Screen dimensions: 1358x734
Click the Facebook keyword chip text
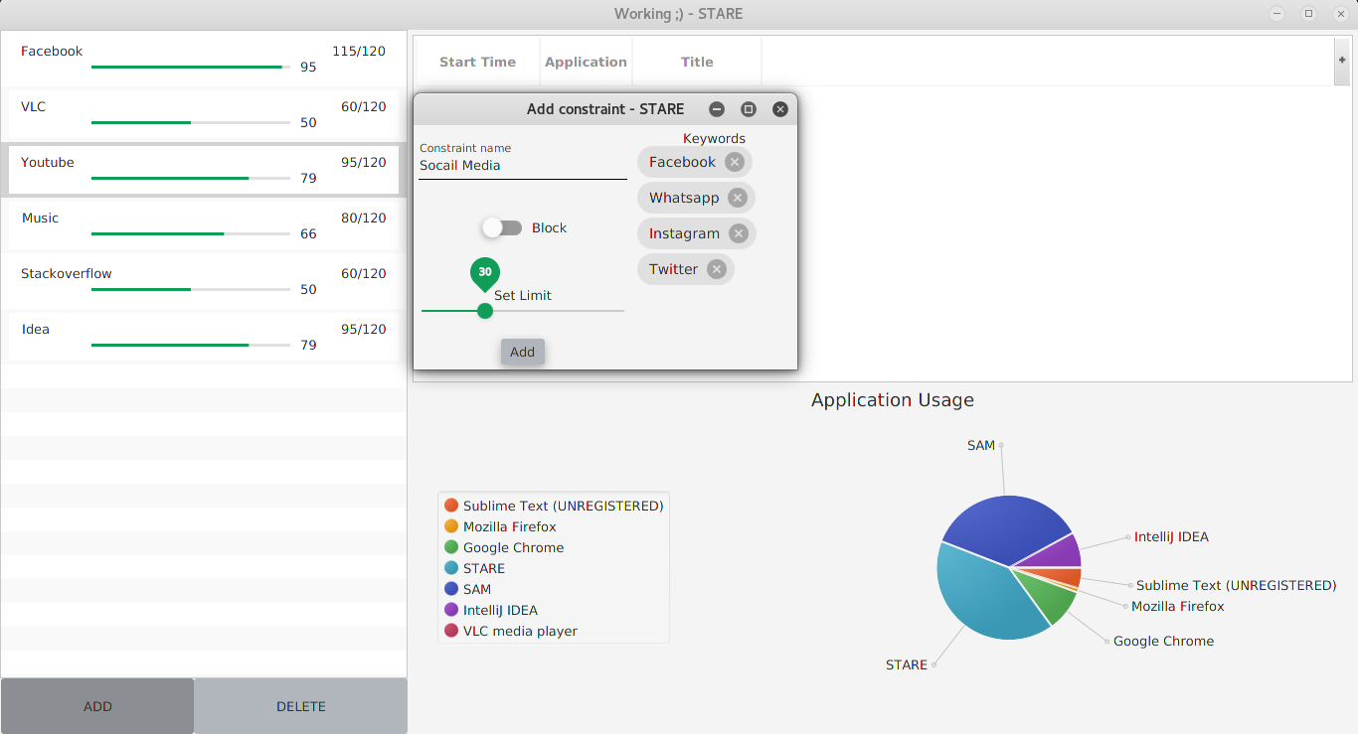coord(682,162)
